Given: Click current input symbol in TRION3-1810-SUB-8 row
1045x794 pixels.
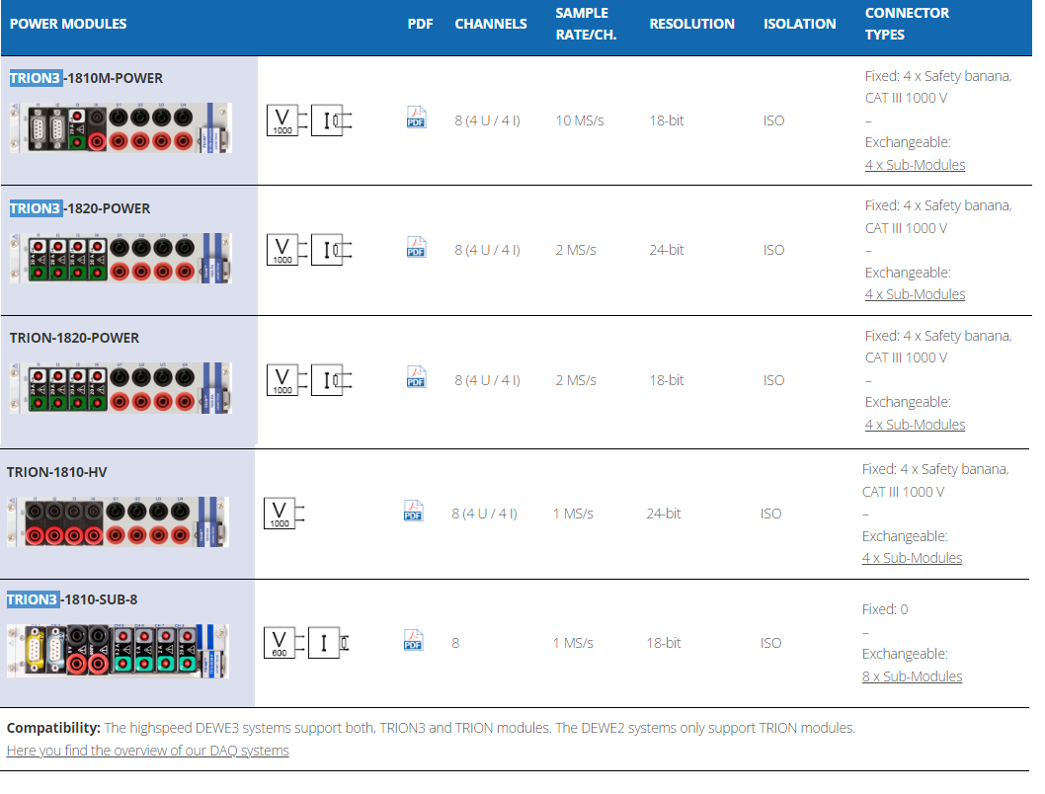Looking at the screenshot, I should pyautogui.click(x=328, y=643).
